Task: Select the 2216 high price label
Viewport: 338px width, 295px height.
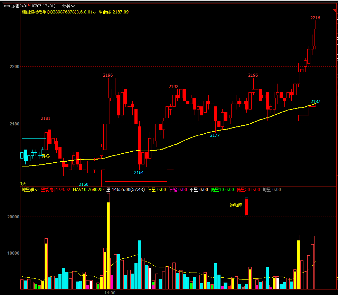Action: [315, 18]
